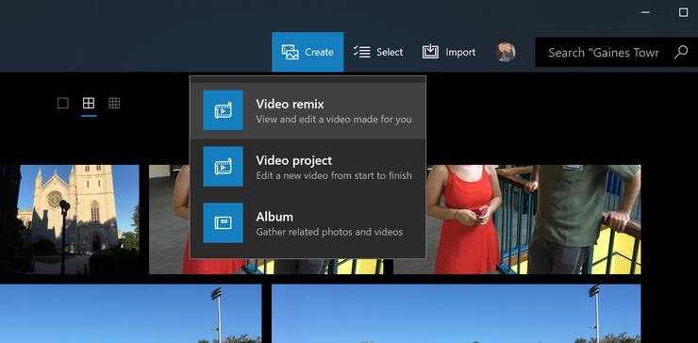Click "View and edit a video made for you"
The image size is (698, 343).
[x=334, y=120]
